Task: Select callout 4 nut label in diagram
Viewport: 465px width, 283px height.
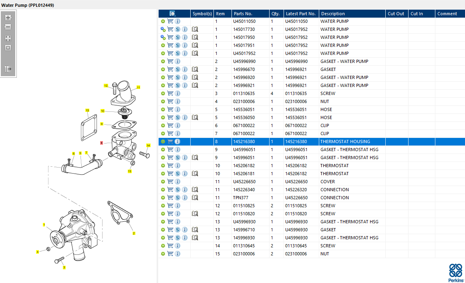Action: tap(37, 252)
